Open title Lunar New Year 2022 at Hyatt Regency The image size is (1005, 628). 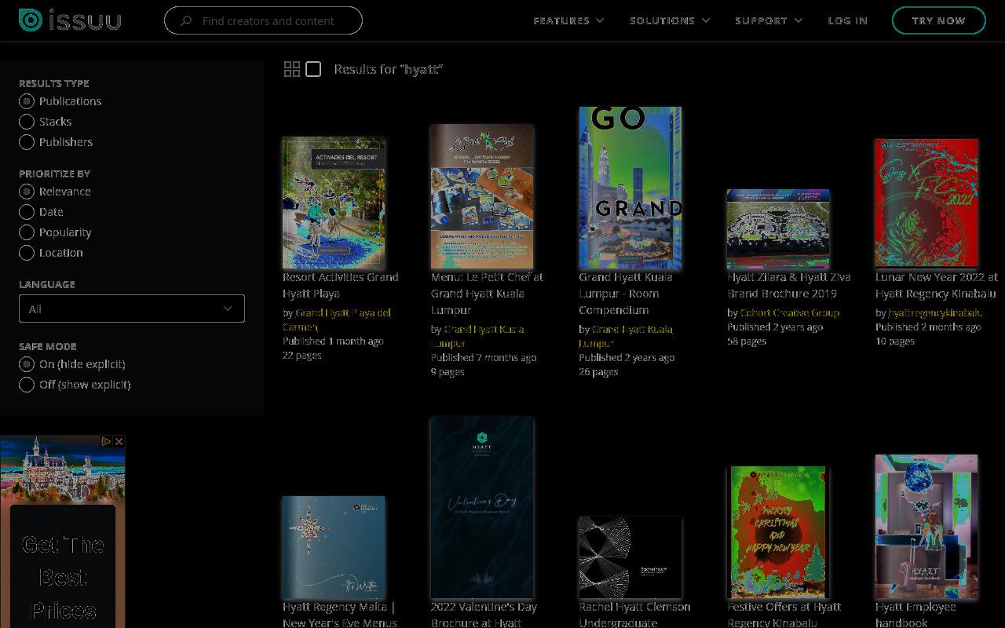pyautogui.click(x=937, y=285)
